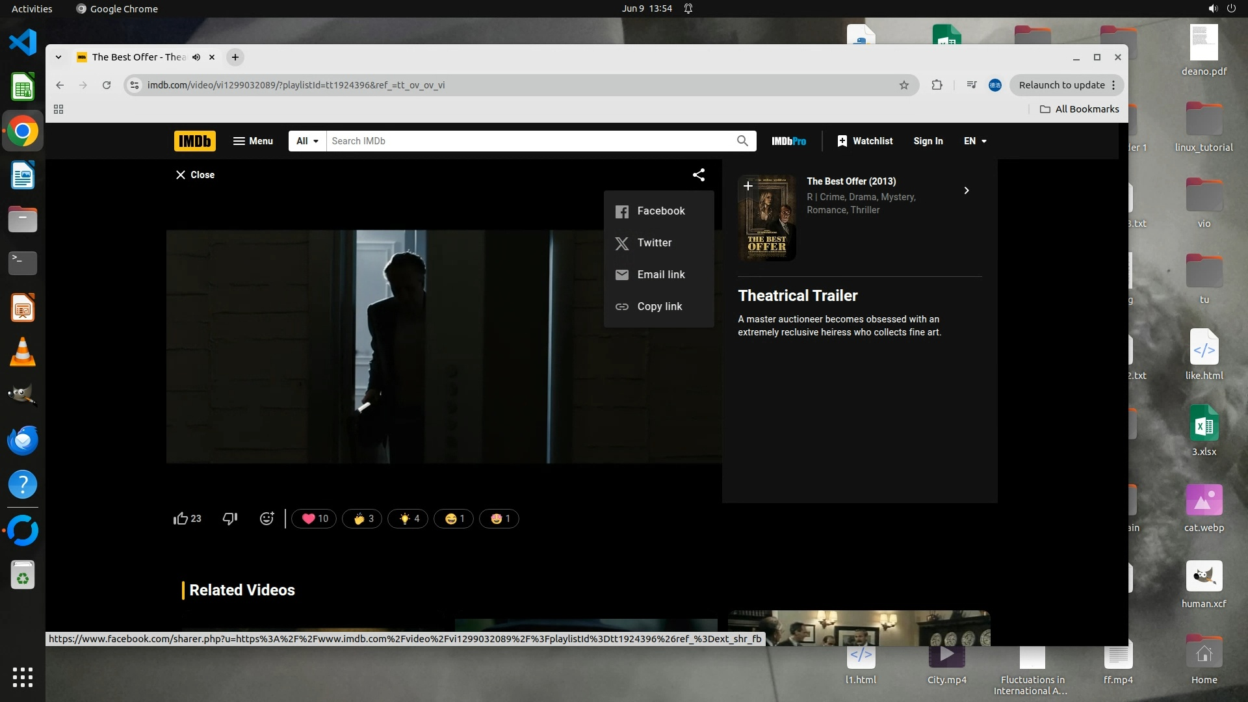Click the search magnifier icon
This screenshot has height=702, width=1248.
tap(742, 141)
